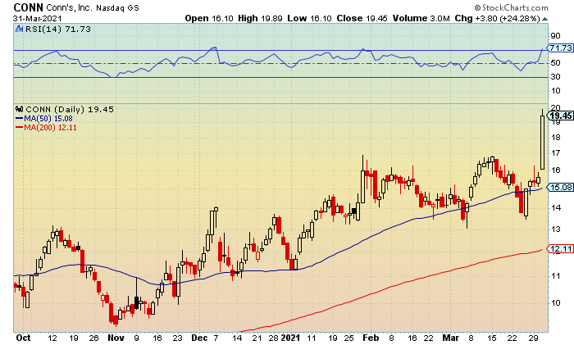The image size is (574, 345).
Task: Click the candlestick icon beside CONN (Daily)
Action: coord(20,109)
